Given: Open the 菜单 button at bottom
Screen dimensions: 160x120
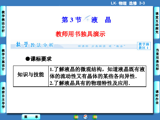Looking at the screenshot, I should click(31, 117).
